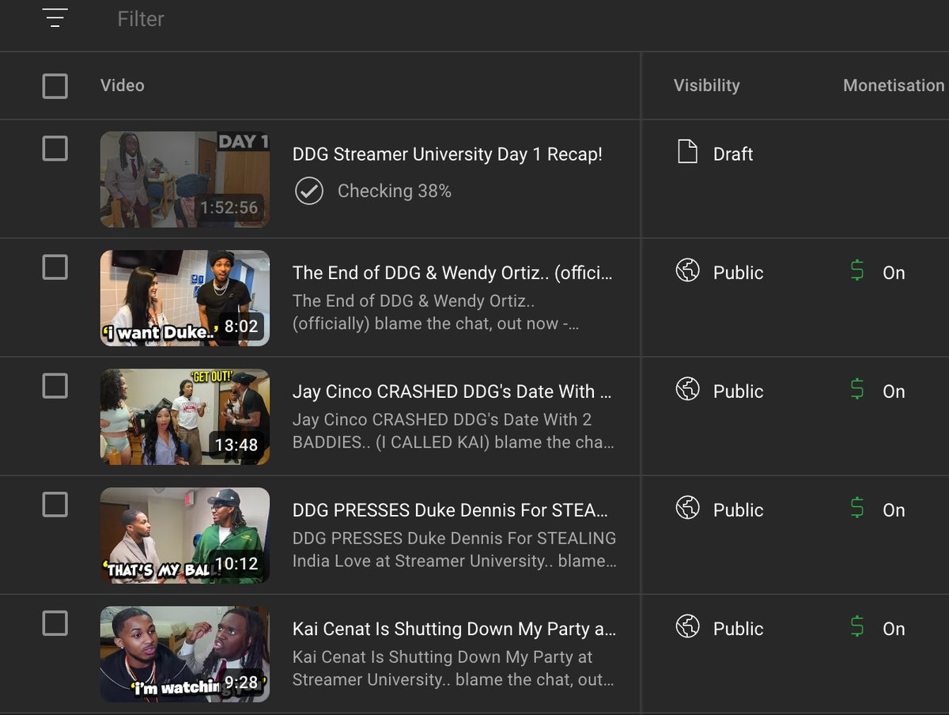Select checkbox for DDG Streamer University Day 1
This screenshot has height=715, width=949.
(55, 148)
